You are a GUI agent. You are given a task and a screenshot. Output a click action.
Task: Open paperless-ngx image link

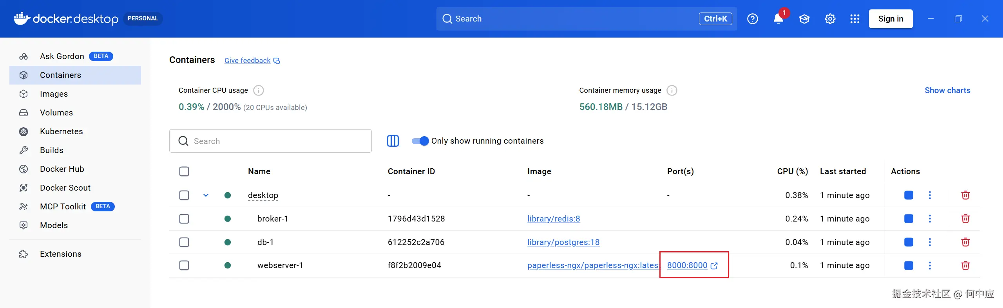[x=594, y=265]
